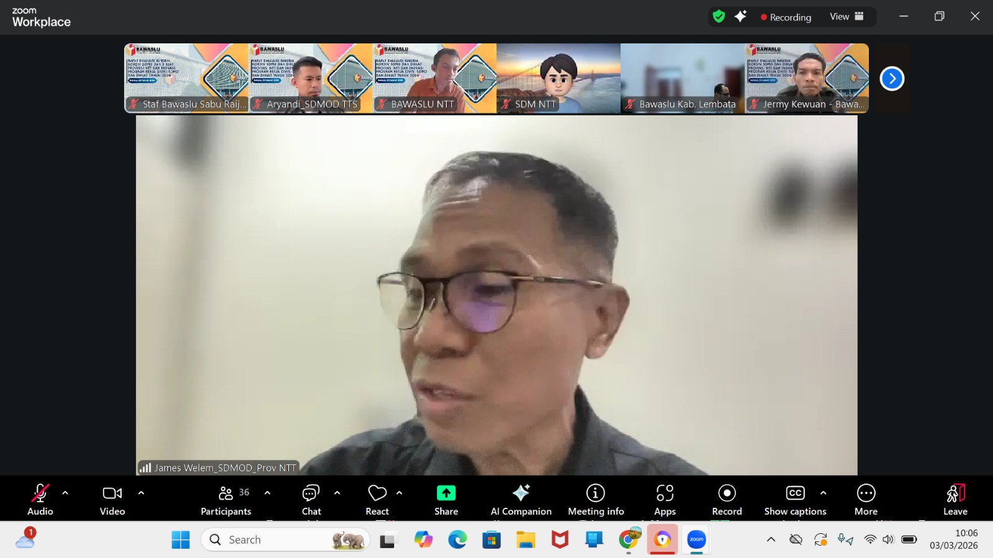
Task: Turn on Show captions
Action: 795,500
